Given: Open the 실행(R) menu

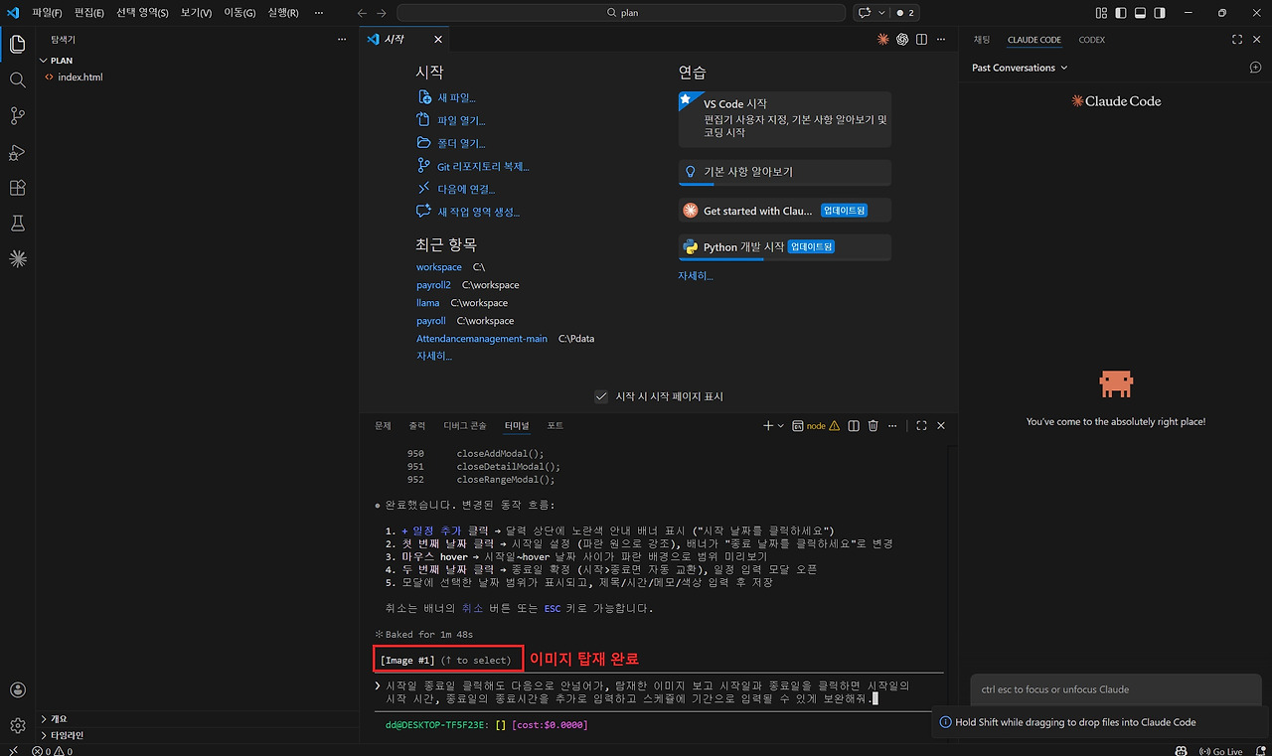Looking at the screenshot, I should (x=283, y=13).
